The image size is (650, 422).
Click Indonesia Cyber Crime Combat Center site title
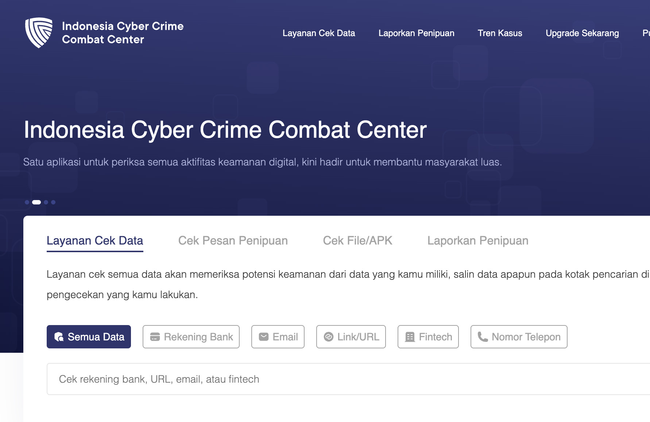pyautogui.click(x=123, y=33)
